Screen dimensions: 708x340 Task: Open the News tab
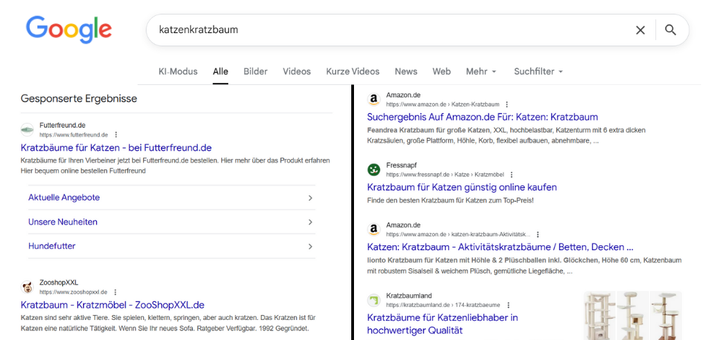(x=406, y=71)
